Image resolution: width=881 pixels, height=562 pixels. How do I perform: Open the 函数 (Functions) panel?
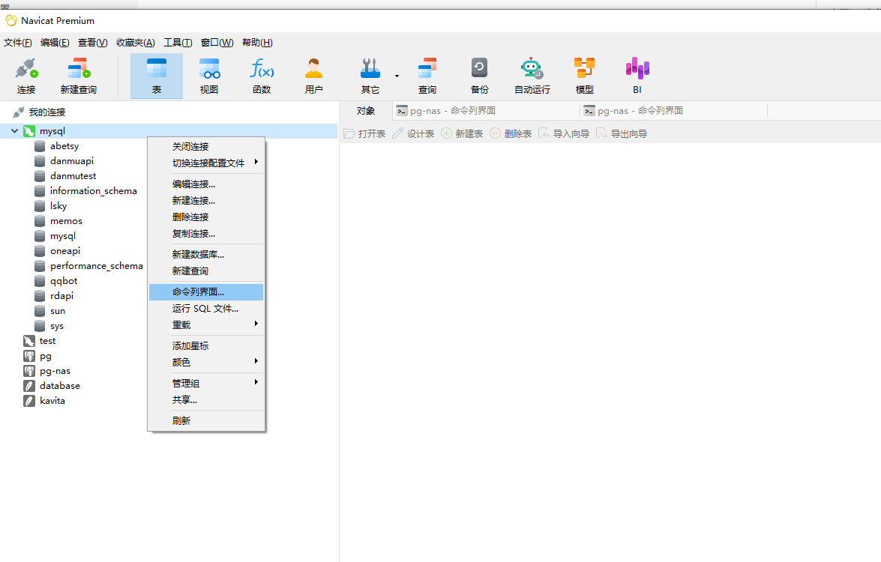[x=262, y=75]
